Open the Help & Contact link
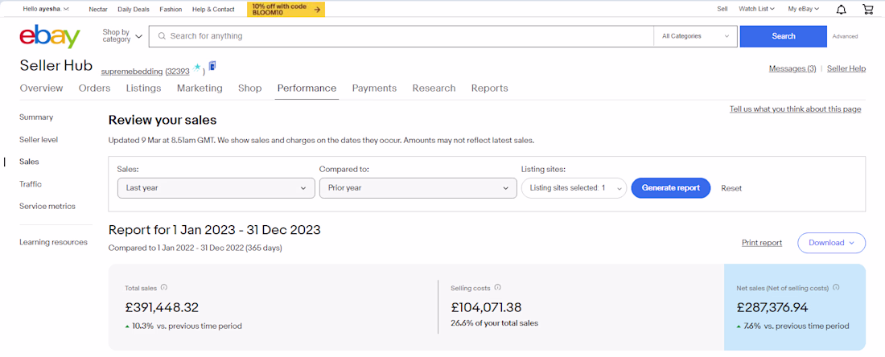This screenshot has height=357, width=885. 213,9
